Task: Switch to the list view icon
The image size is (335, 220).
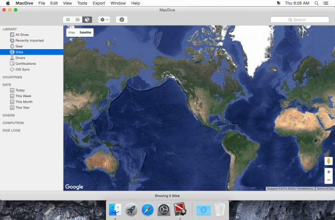Action: [x=78, y=20]
